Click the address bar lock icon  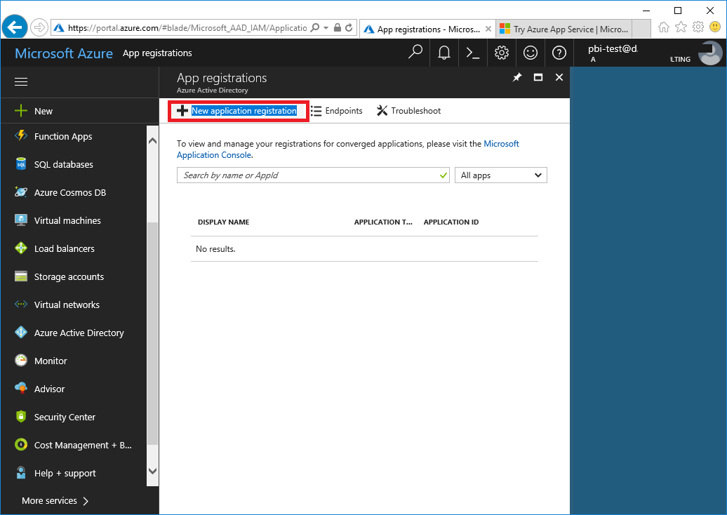coord(338,28)
